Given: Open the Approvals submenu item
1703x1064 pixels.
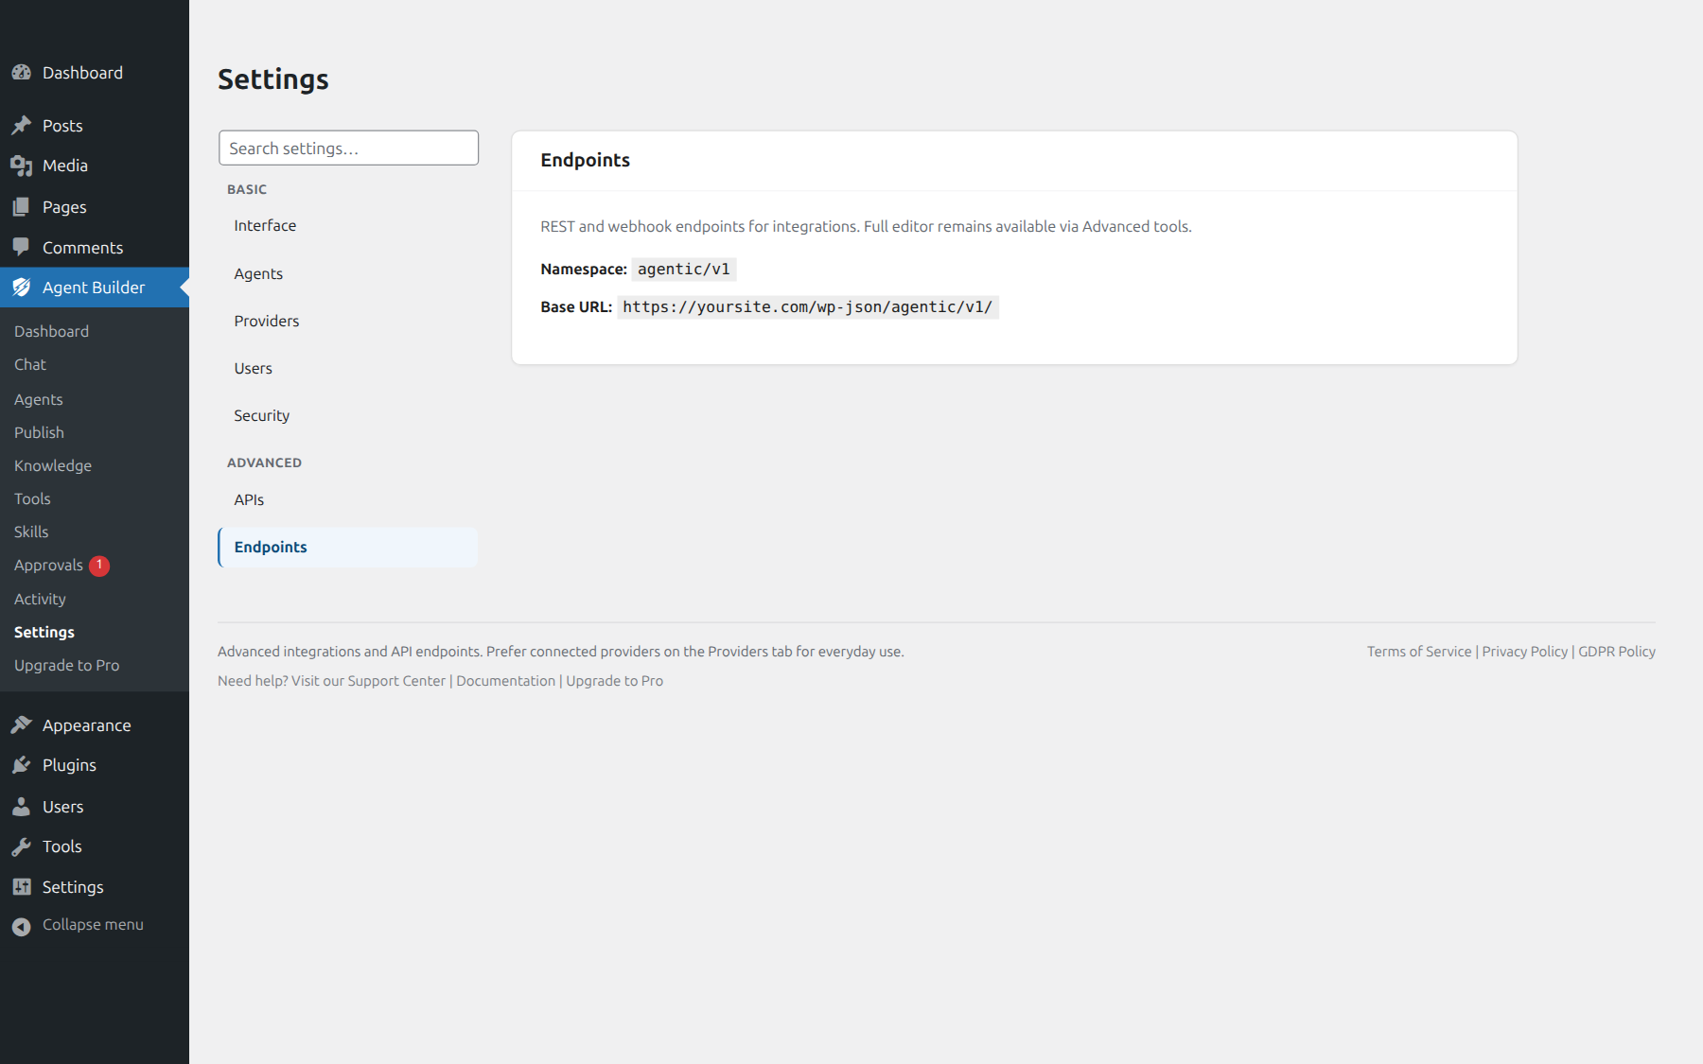Looking at the screenshot, I should pyautogui.click(x=48, y=565).
